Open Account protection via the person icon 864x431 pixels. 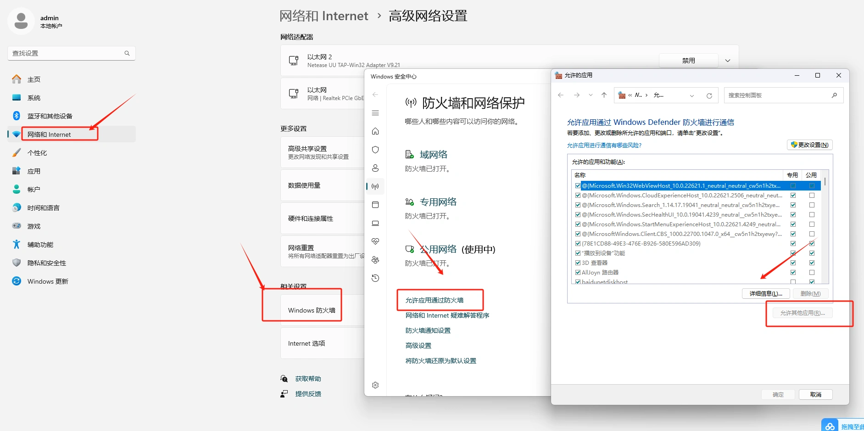(x=375, y=168)
